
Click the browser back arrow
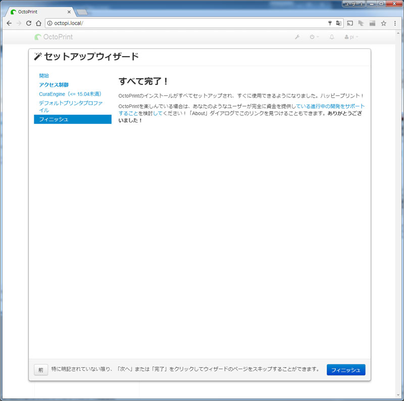pos(9,23)
